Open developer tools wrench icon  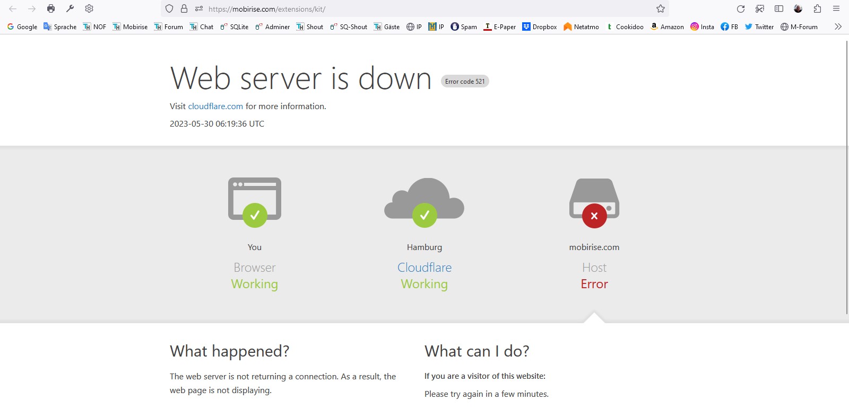(x=70, y=8)
